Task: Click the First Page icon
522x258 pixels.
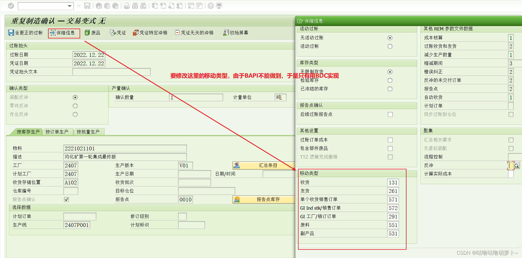Action: coord(155,6)
